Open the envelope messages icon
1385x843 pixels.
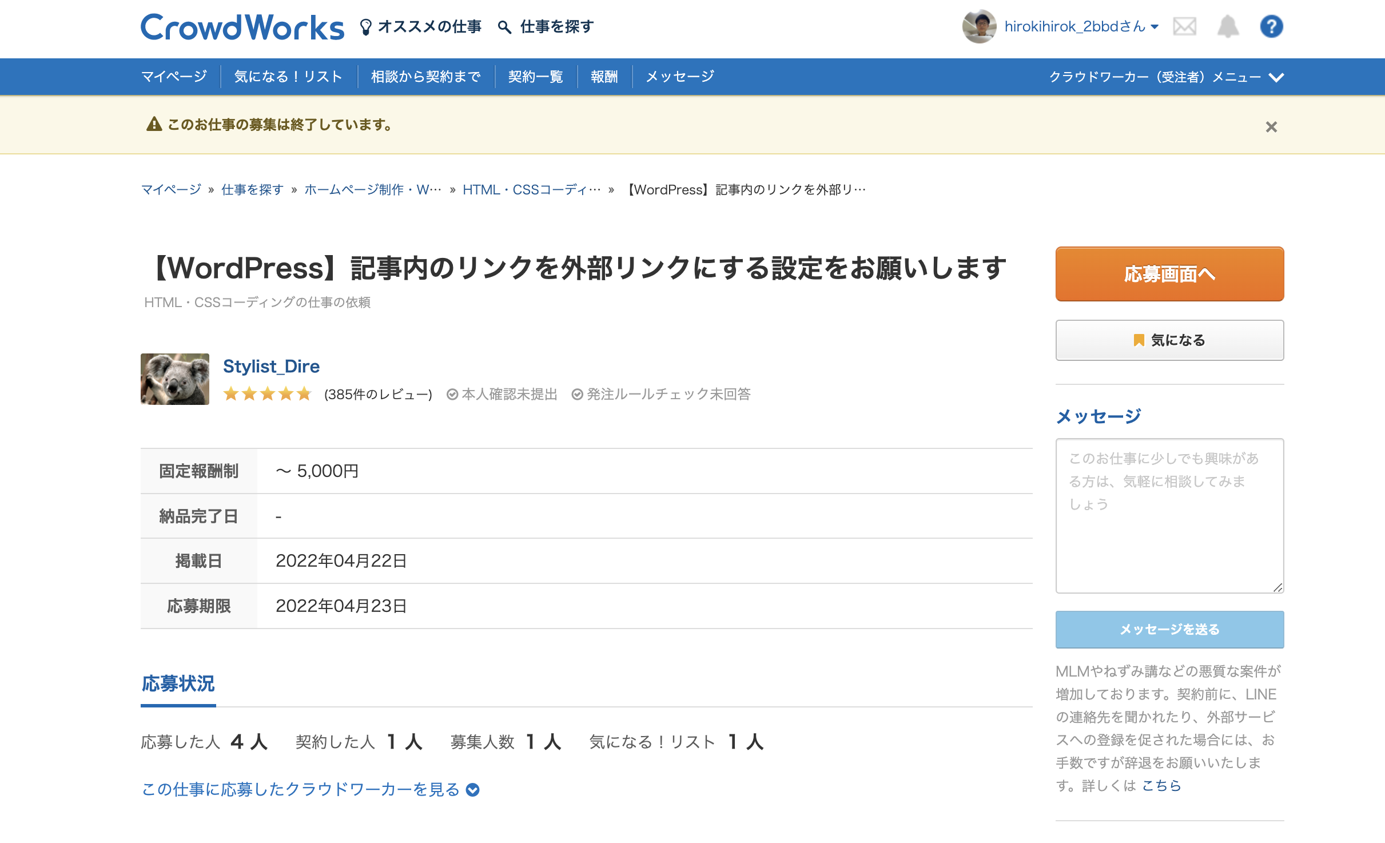click(1185, 26)
